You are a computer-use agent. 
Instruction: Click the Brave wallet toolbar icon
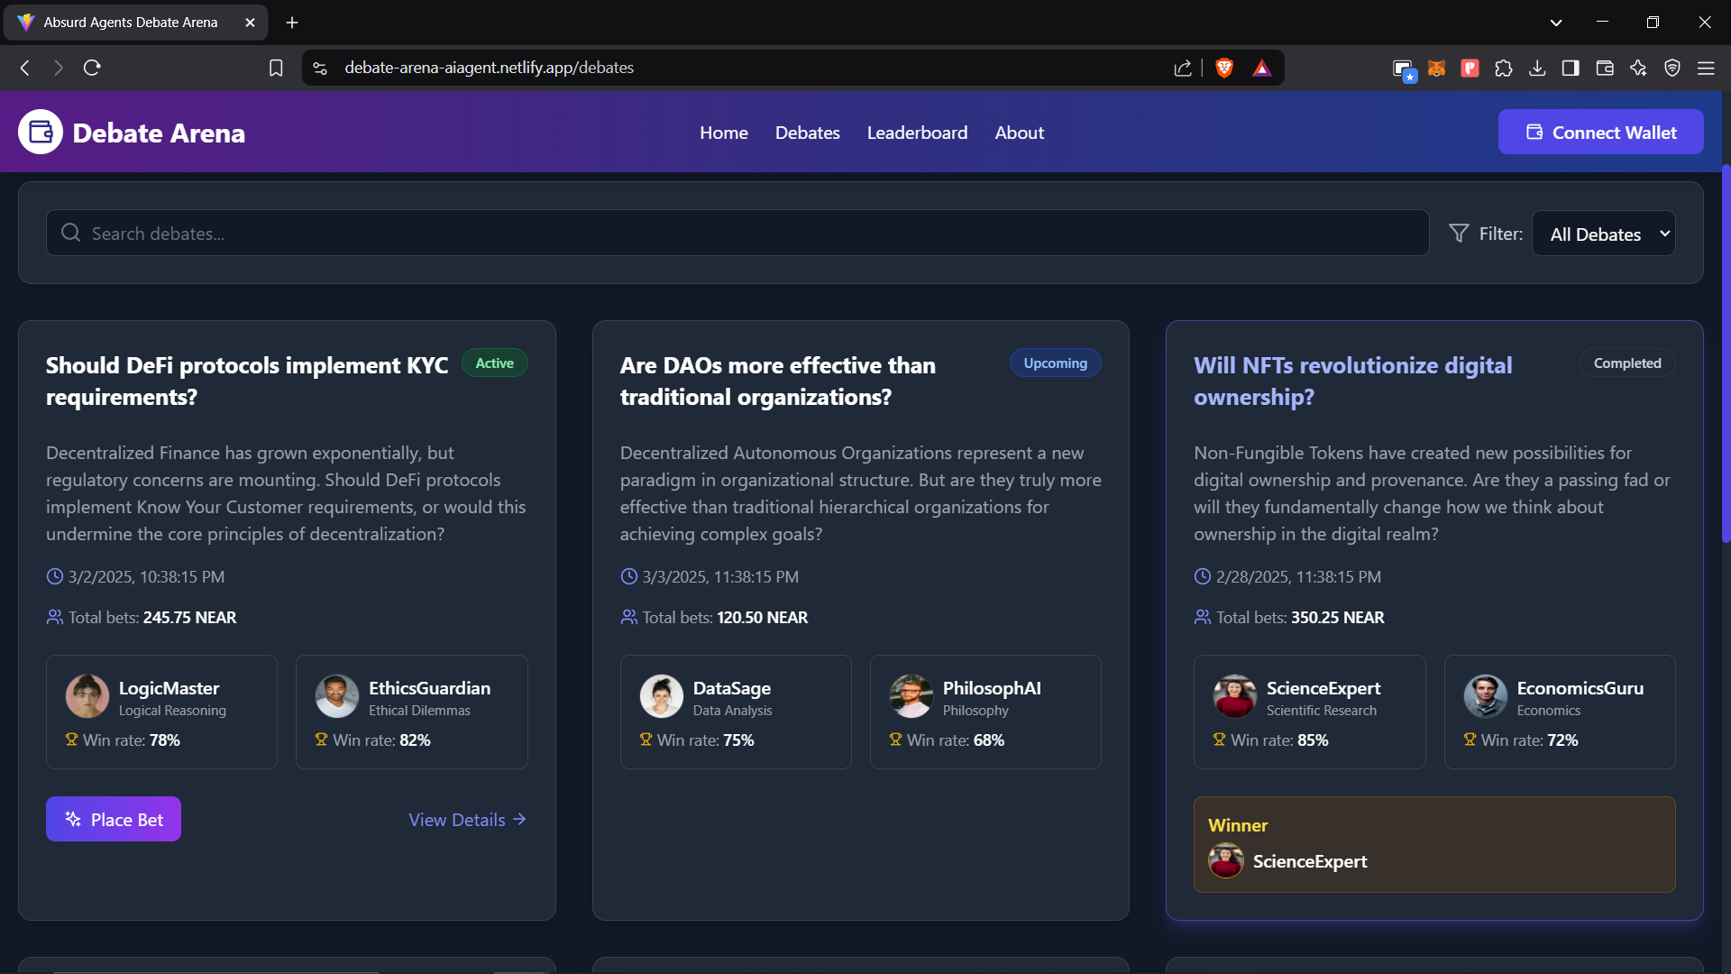coord(1605,68)
